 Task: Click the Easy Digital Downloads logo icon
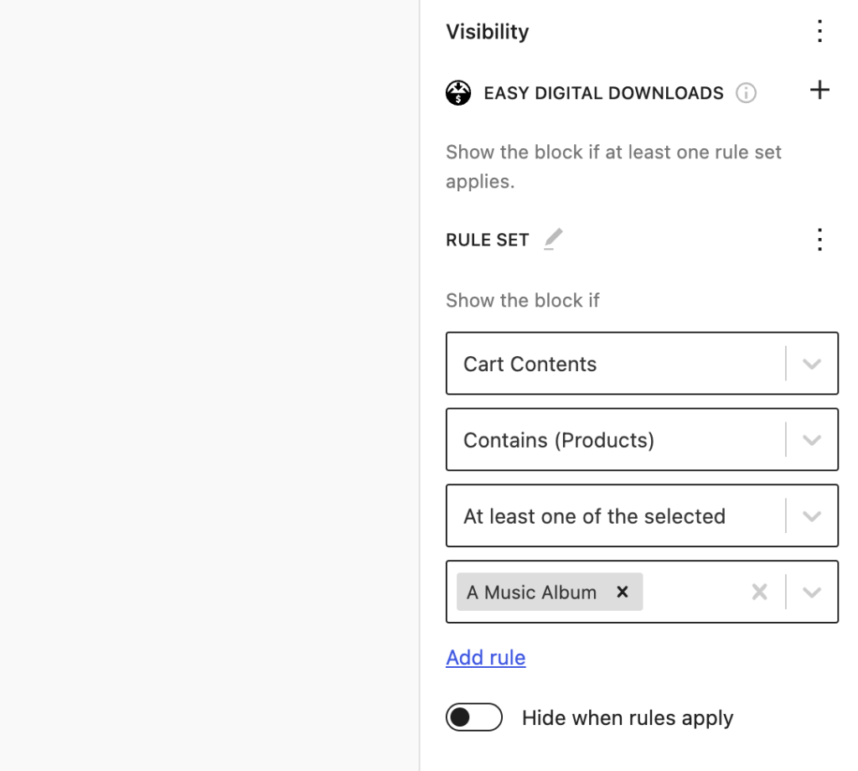(458, 93)
